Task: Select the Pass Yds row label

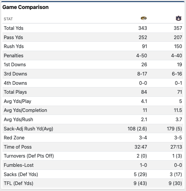Action: 13,37
